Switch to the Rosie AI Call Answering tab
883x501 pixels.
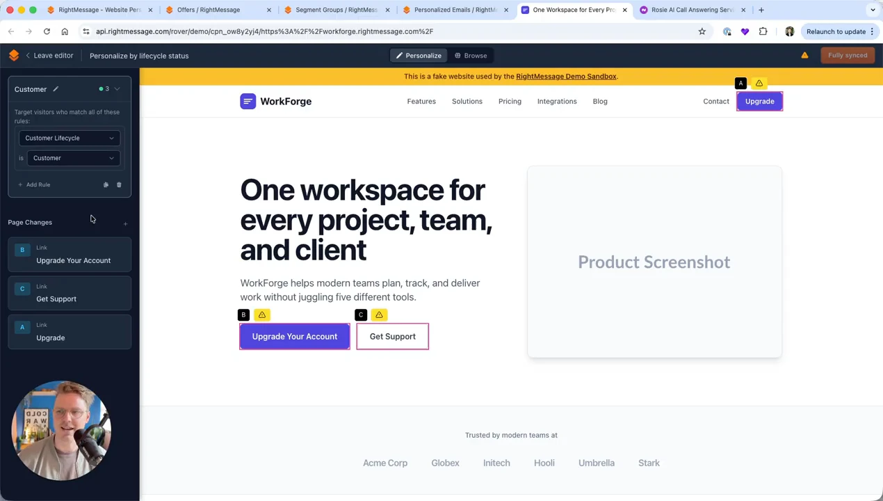(691, 10)
